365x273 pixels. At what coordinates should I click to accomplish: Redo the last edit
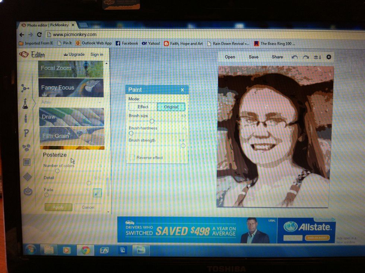pos(306,57)
